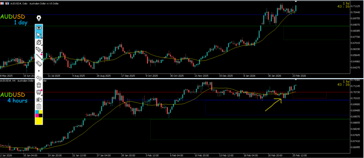This screenshot has width=364, height=158.
Task: Click the small dot brush size indicator
Action: coord(39,71)
